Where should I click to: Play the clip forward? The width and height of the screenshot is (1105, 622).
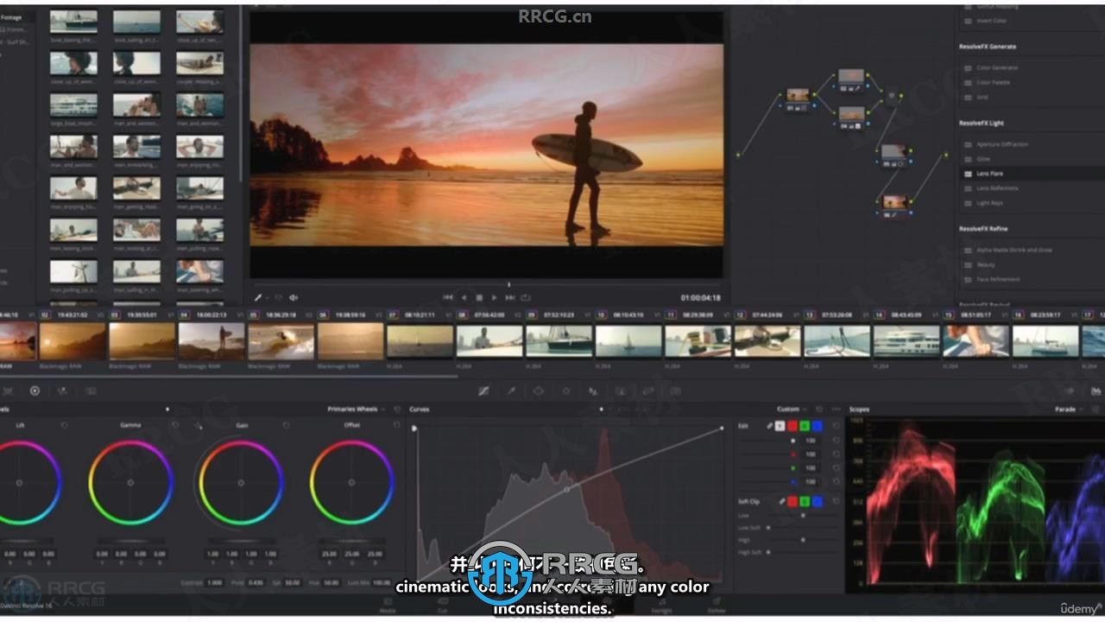click(x=495, y=297)
